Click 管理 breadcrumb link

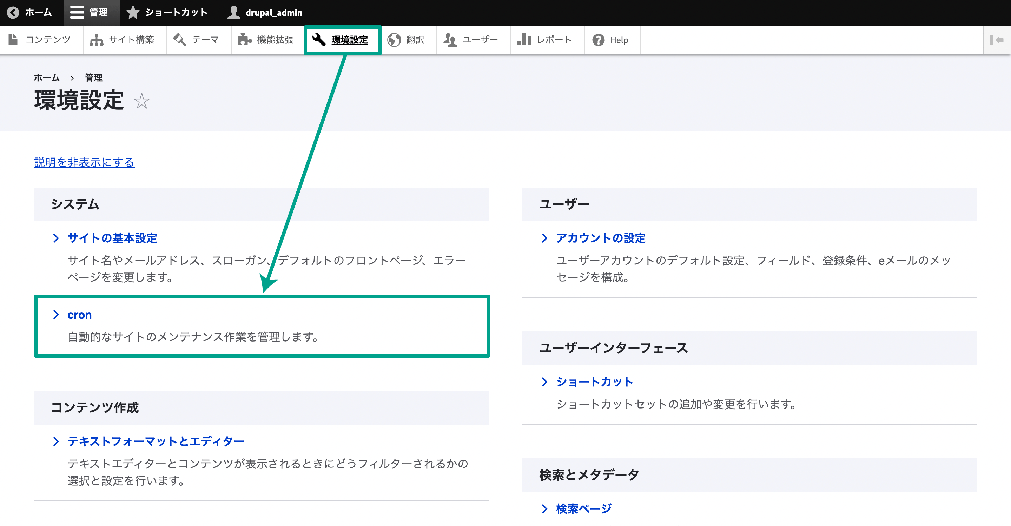pos(93,77)
